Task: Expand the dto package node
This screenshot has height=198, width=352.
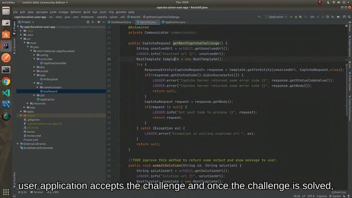Action: click(x=34, y=67)
